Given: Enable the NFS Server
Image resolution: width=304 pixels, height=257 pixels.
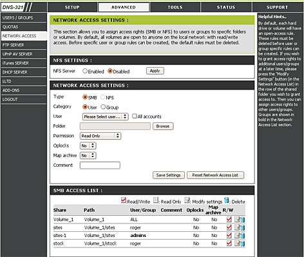Looking at the screenshot, I should 85,71.
